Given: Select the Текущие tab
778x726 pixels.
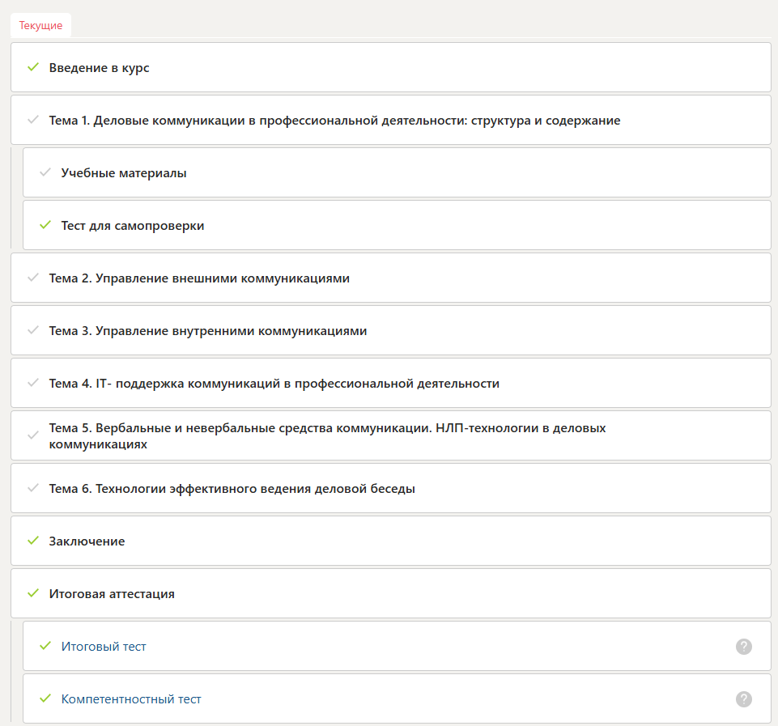Looking at the screenshot, I should 40,26.
